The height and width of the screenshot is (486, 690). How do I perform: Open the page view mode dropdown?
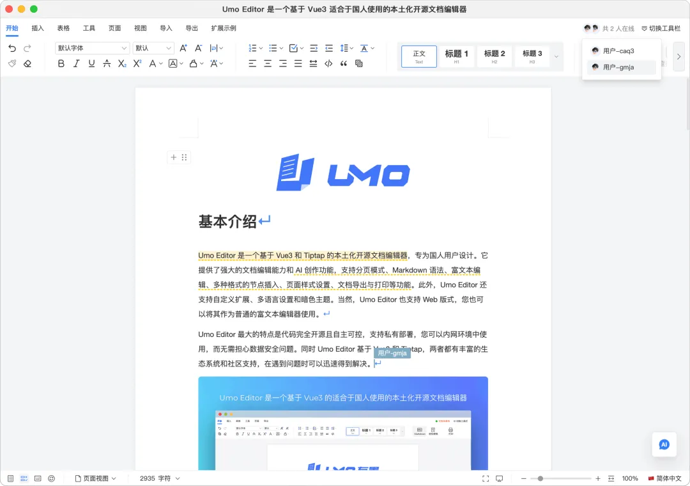(95, 478)
